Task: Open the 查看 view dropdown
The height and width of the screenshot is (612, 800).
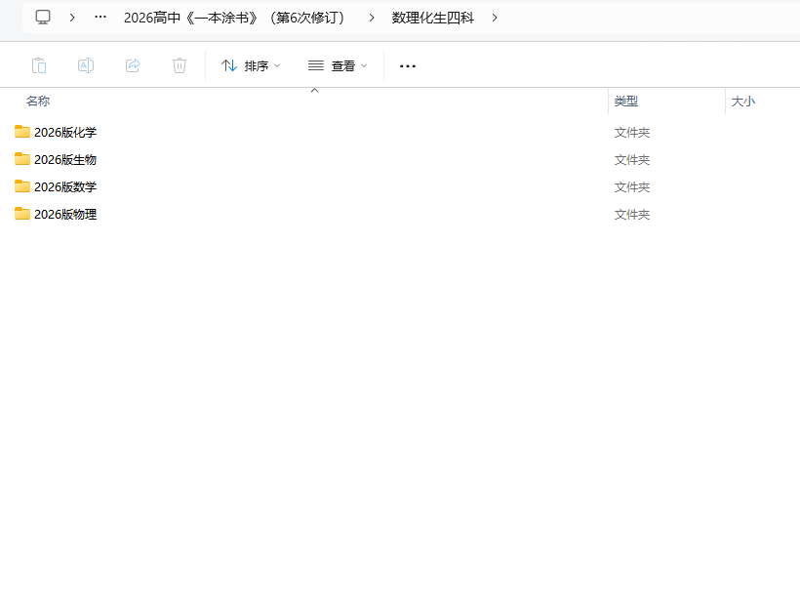Action: pos(338,65)
